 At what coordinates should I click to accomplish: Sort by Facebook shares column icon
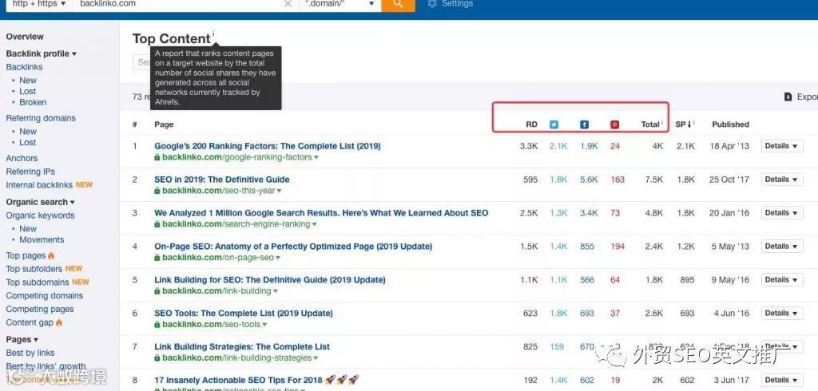click(584, 124)
